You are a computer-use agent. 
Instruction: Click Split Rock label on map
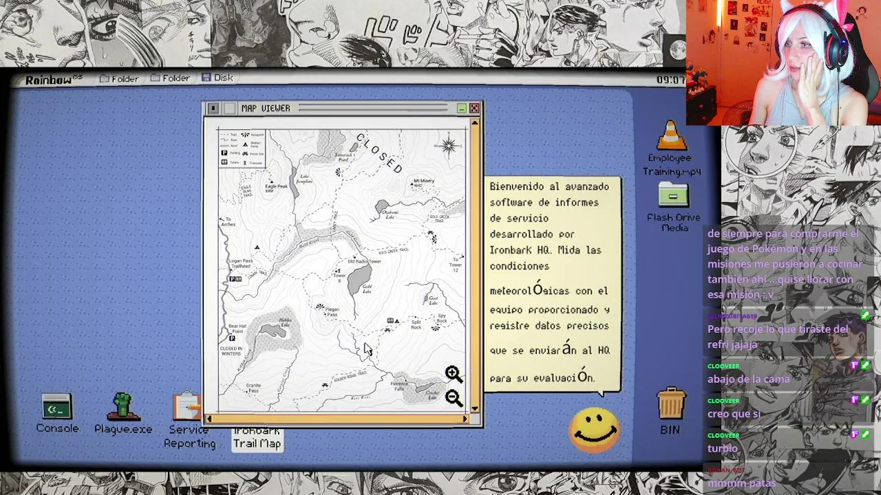pyautogui.click(x=416, y=324)
